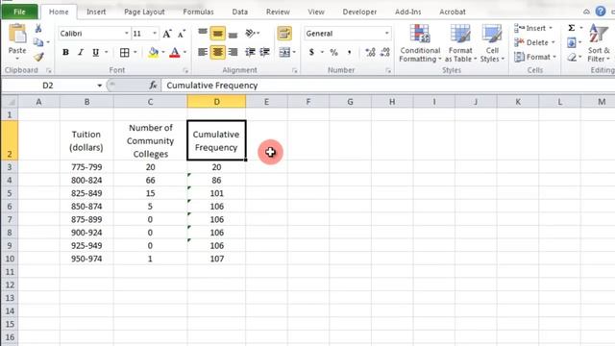Open the Orientation text rotation icon

click(250, 34)
